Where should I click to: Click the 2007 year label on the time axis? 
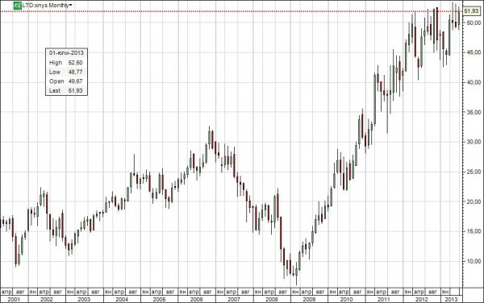pyautogui.click(x=234, y=299)
